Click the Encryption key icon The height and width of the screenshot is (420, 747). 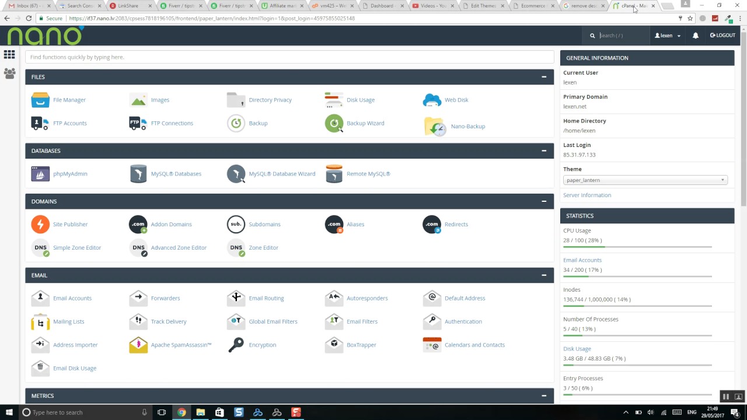pos(236,345)
